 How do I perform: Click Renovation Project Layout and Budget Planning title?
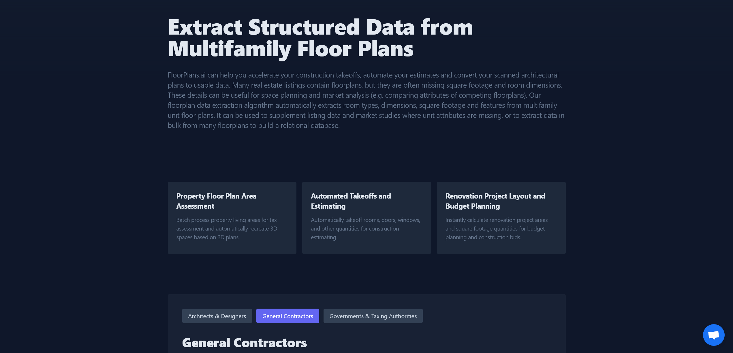[x=495, y=201]
